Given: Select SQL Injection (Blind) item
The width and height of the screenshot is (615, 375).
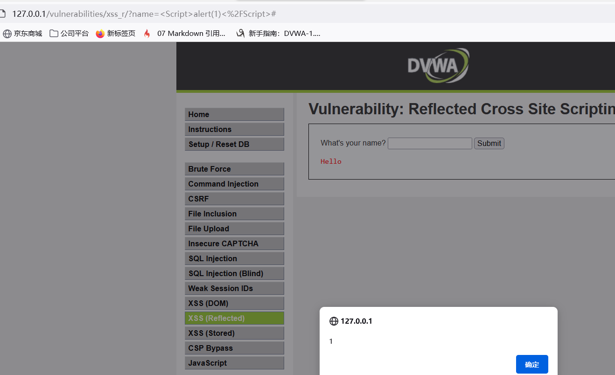Looking at the screenshot, I should (234, 273).
